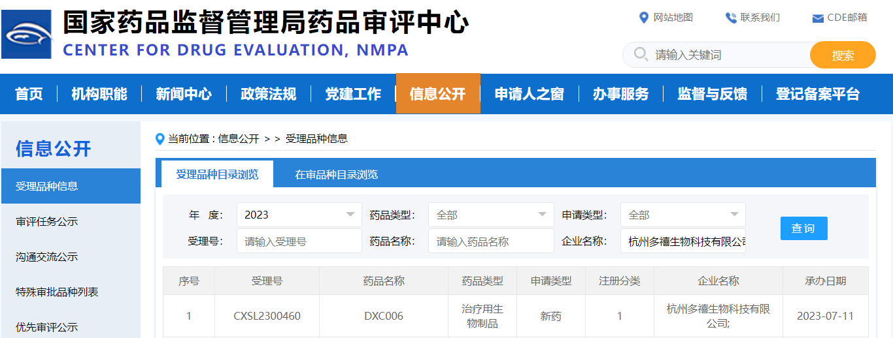Switch to the 在审品种目录浏览 tab
This screenshot has height=338, width=893.
tap(336, 174)
